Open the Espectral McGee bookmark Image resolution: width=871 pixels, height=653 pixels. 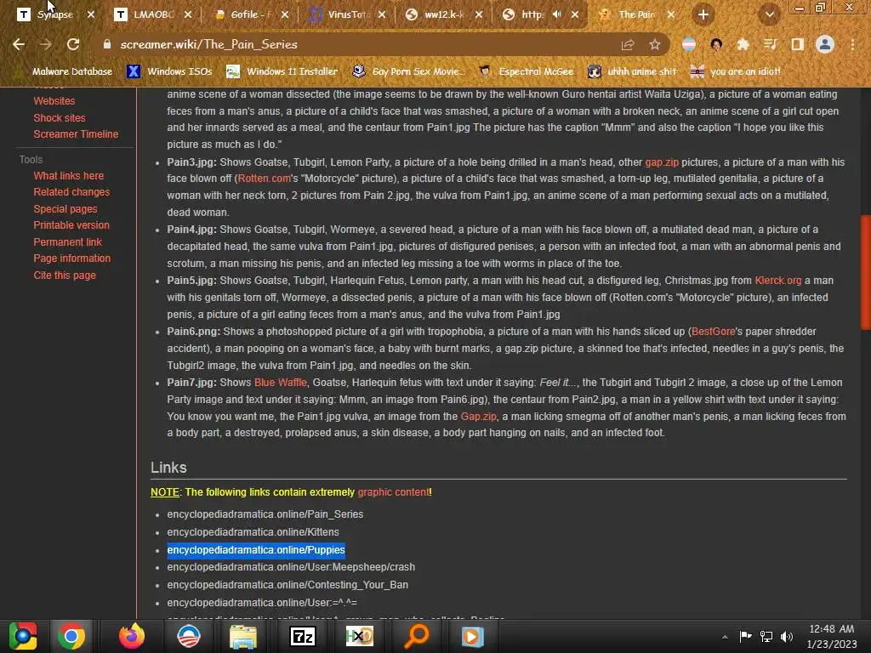pyautogui.click(x=526, y=71)
